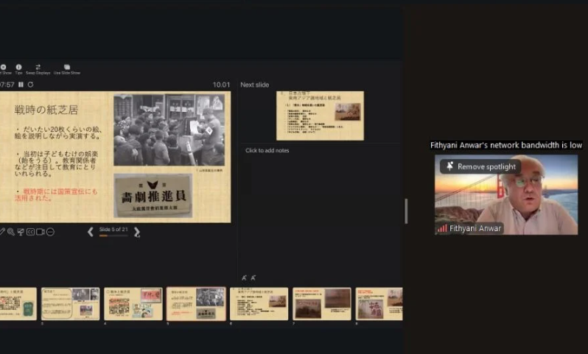Click 'Remove spotlight' on video tile
The height and width of the screenshot is (354, 588).
480,166
